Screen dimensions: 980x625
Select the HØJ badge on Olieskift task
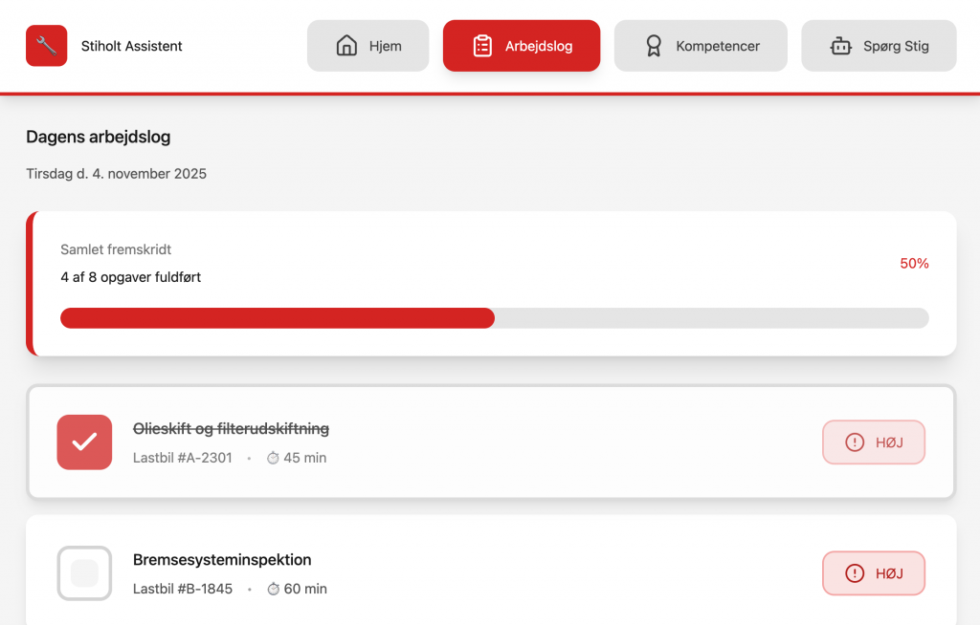[x=874, y=442]
